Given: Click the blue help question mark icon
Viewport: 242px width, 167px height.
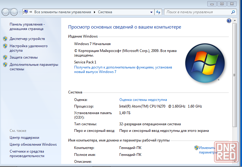Looking at the screenshot, I should tap(229, 21).
